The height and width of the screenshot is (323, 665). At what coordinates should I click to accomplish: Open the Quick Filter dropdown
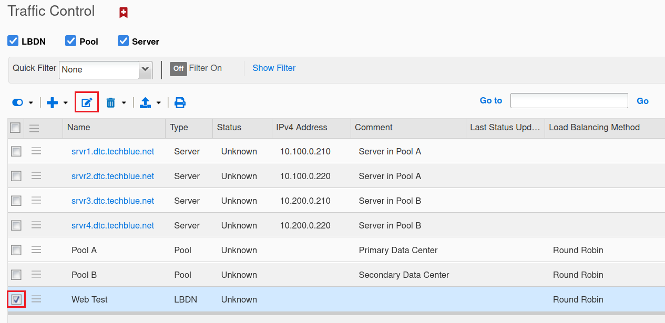[145, 69]
